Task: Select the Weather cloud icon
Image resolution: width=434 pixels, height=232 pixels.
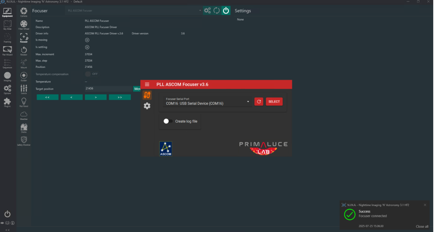Action: pos(24,115)
